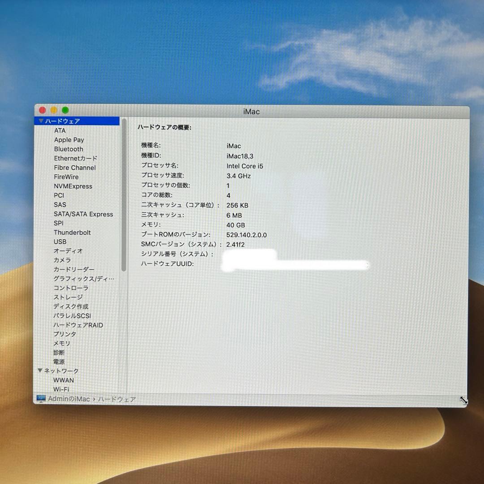Check カメラ information
The height and width of the screenshot is (484, 484).
click(x=62, y=260)
